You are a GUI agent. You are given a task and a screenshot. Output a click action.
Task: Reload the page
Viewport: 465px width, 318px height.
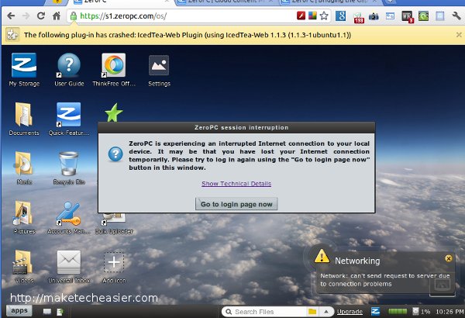click(x=41, y=16)
